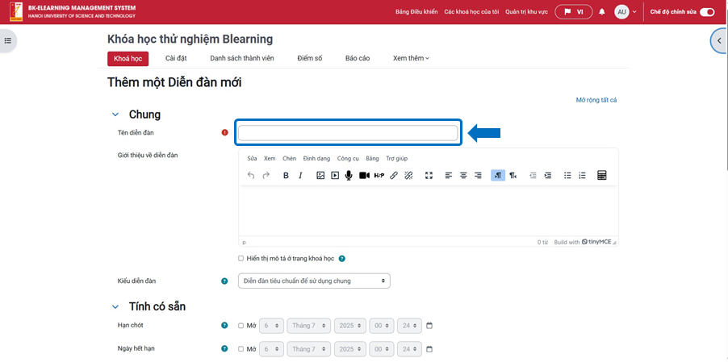Open help icon next to Ngày hết hạn
This screenshot has height=362, width=728.
pos(224,348)
